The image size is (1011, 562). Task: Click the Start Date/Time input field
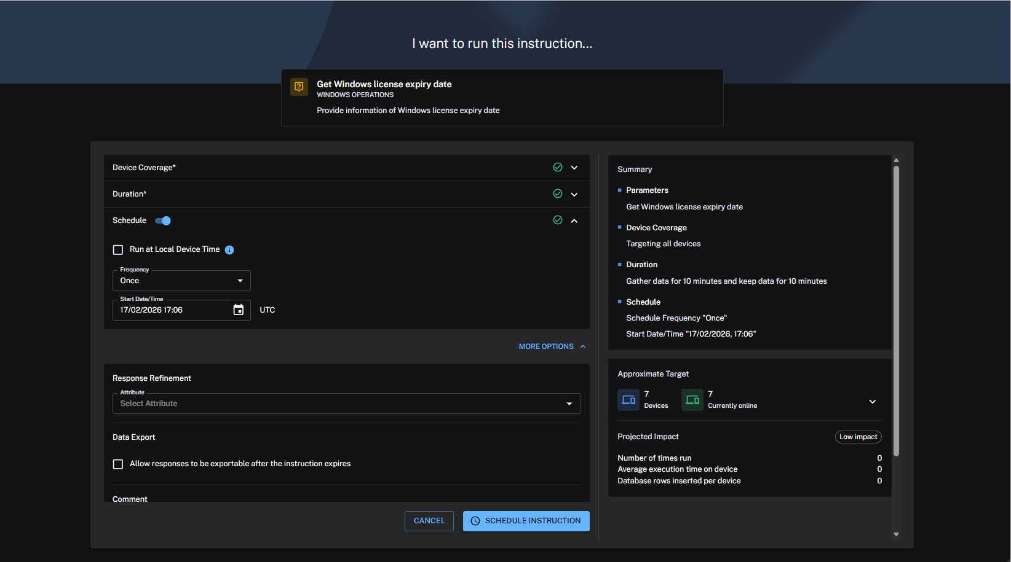click(172, 310)
